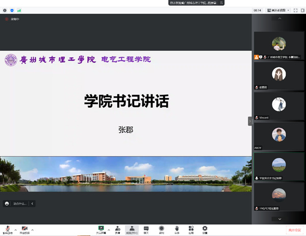Open meeting settings gear
306x236 pixels.
tap(205, 230)
